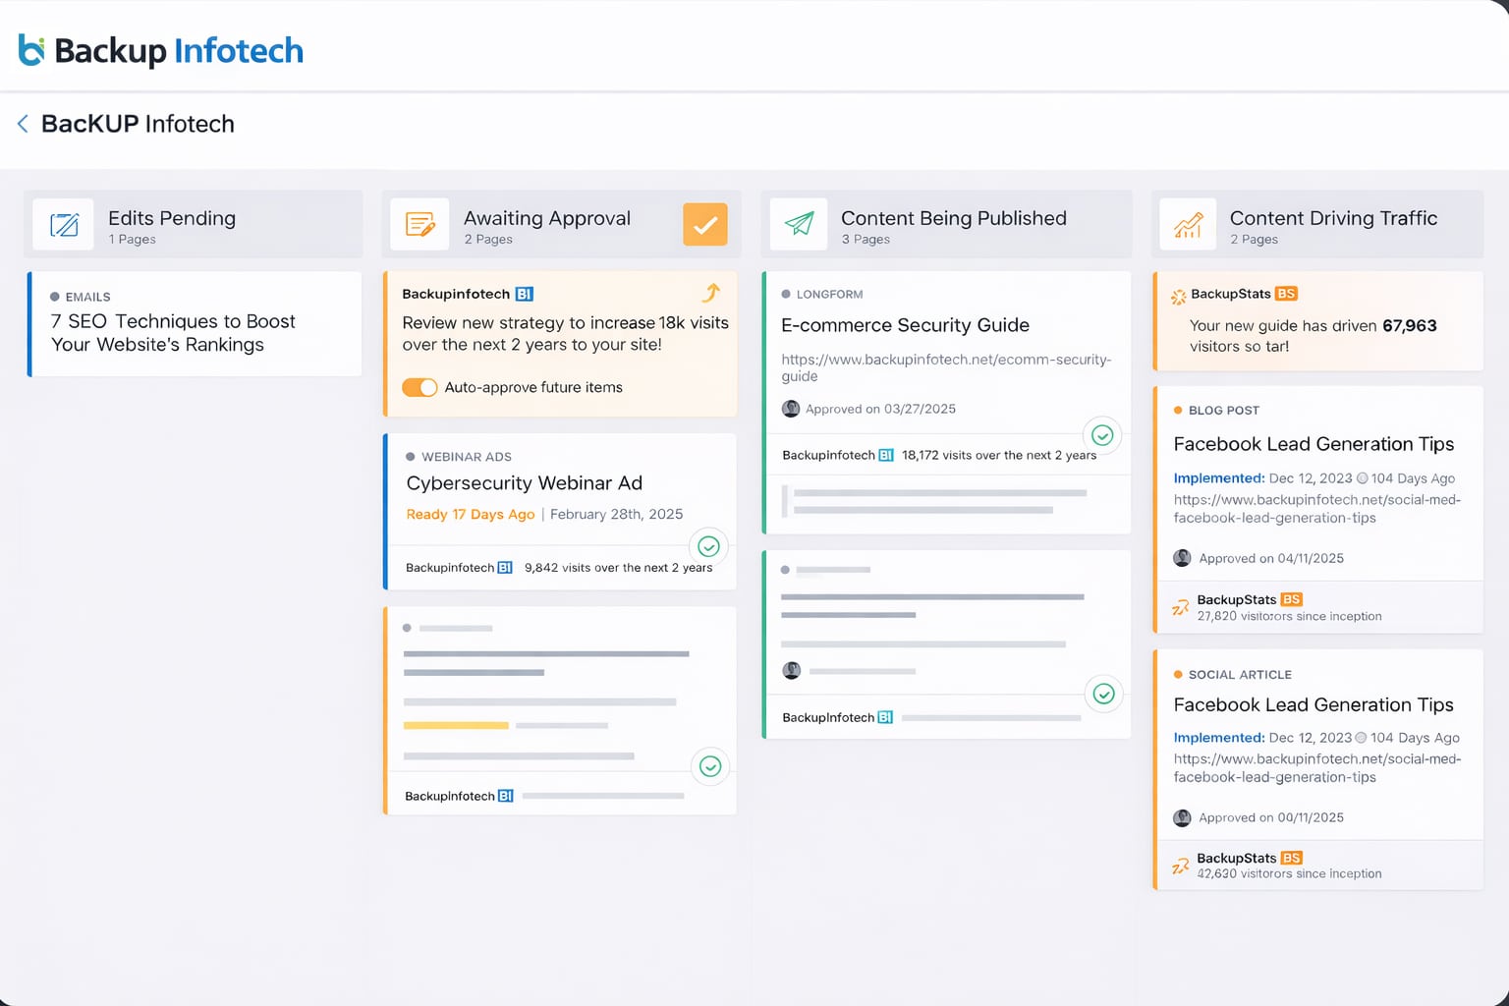Open 7 SEO Techniques email card

(x=173, y=333)
